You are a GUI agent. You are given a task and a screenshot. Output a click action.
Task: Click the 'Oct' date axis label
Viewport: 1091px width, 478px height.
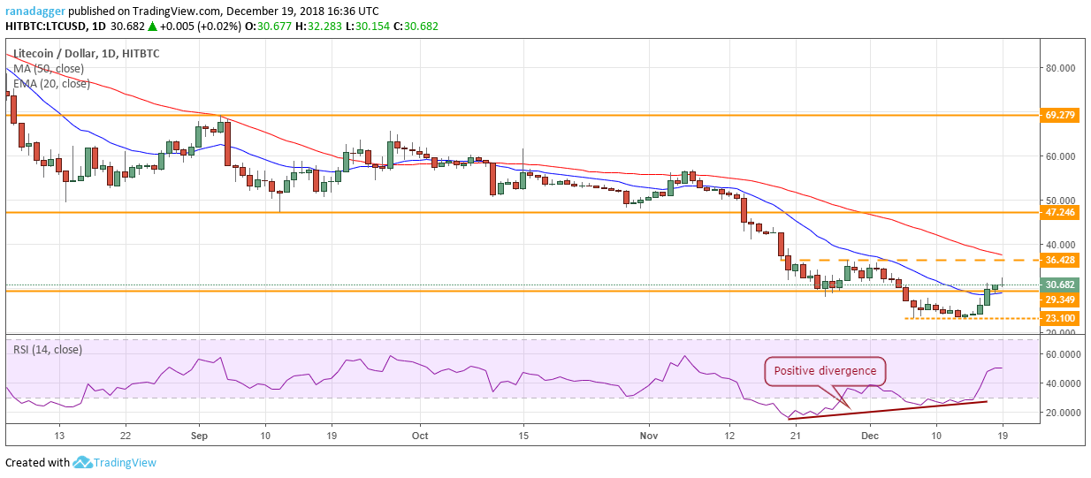pos(420,436)
